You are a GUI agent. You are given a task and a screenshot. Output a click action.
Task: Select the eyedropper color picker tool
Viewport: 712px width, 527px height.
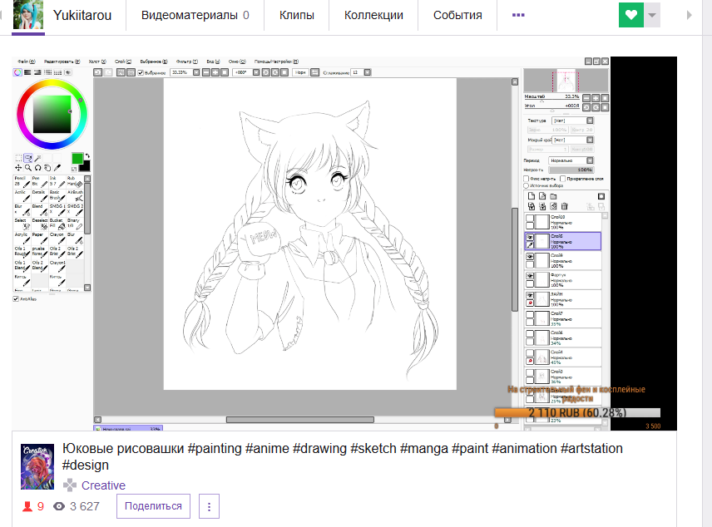pos(57,168)
